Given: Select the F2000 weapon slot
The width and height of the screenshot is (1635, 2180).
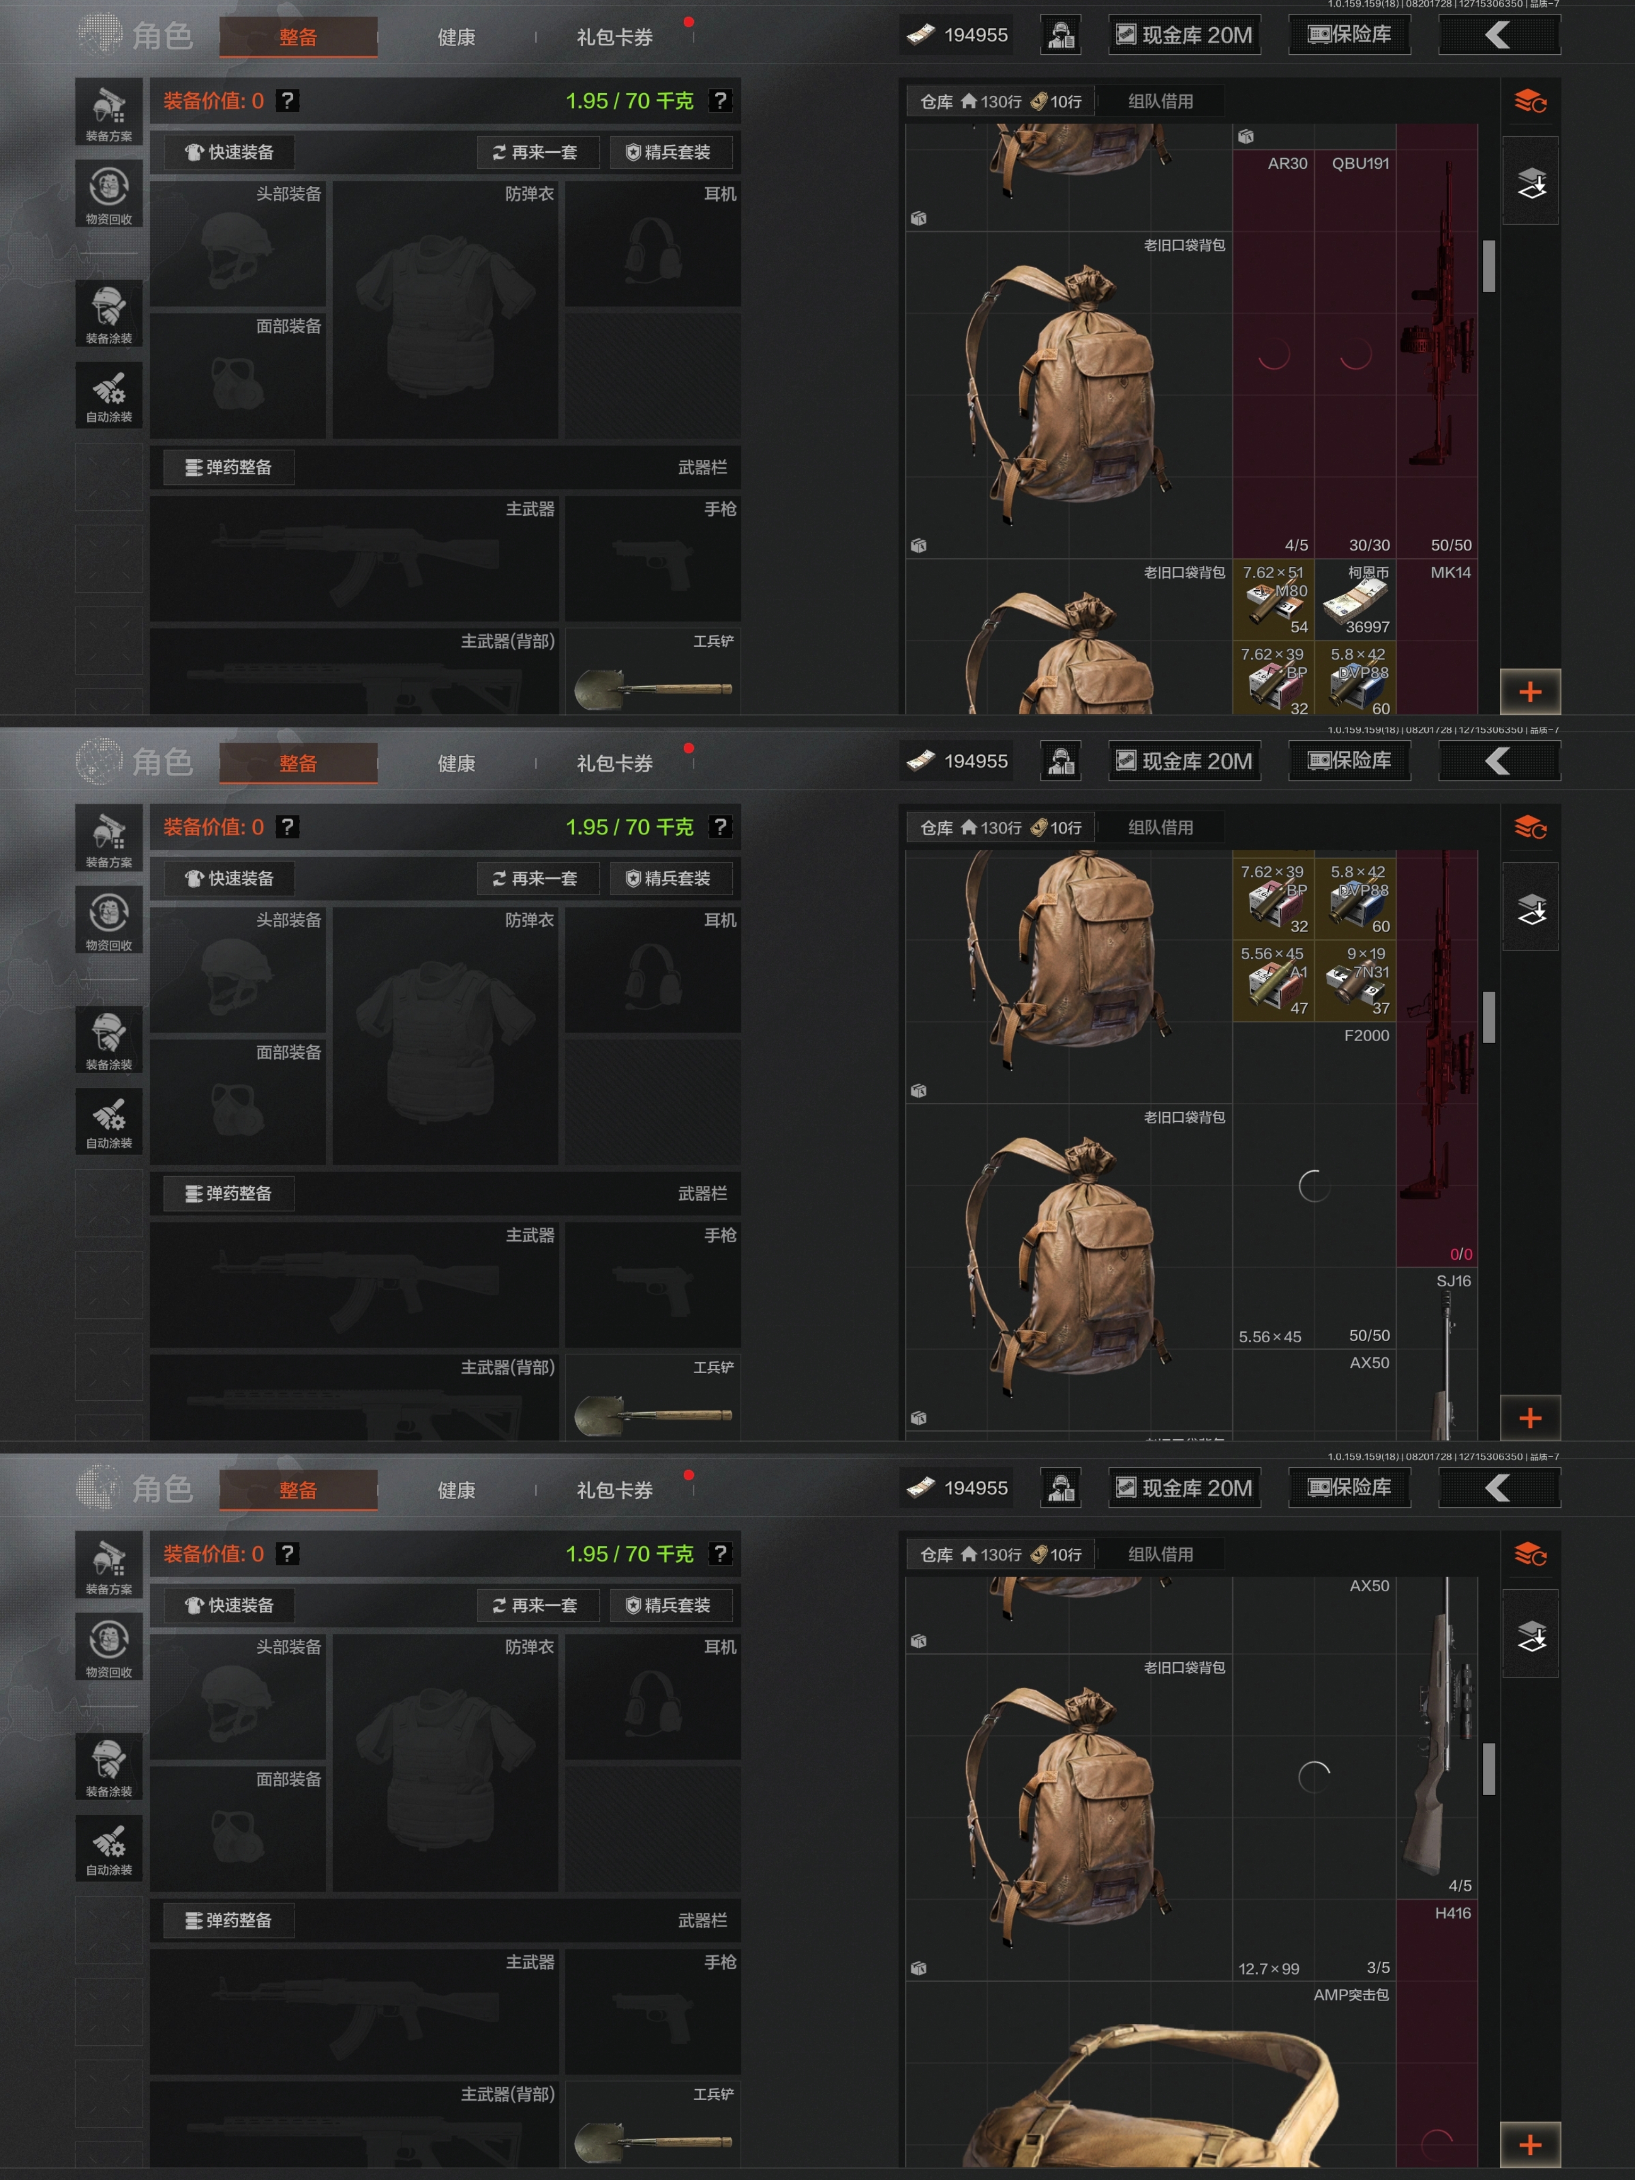Looking at the screenshot, I should pyautogui.click(x=1315, y=1186).
